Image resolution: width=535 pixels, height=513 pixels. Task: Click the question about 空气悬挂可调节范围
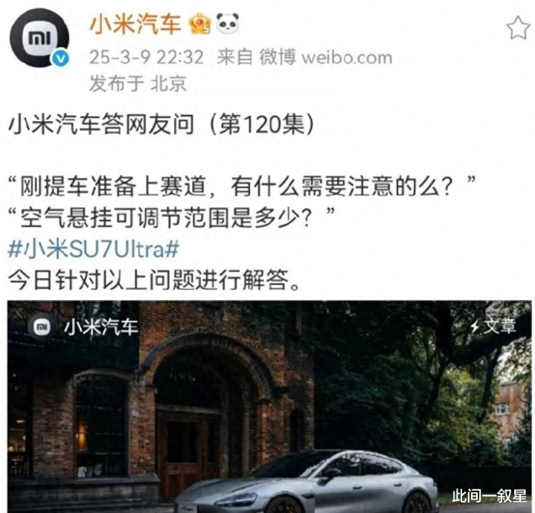170,218
